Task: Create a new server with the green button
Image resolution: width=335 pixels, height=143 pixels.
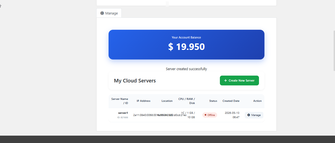Action: pos(239,81)
